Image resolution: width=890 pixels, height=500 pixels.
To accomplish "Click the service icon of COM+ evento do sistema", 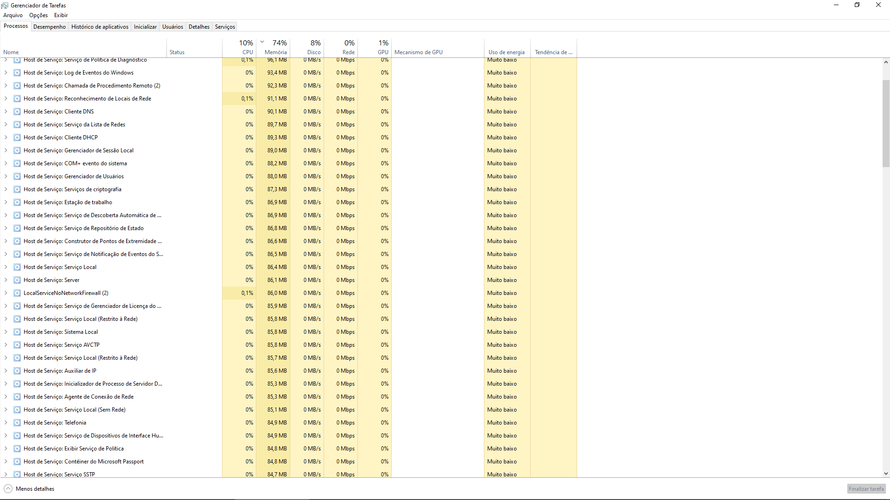I will coord(17,163).
